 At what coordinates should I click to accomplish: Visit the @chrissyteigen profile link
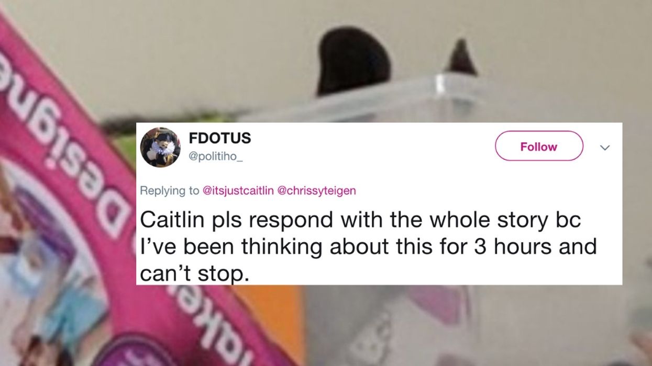(x=316, y=191)
